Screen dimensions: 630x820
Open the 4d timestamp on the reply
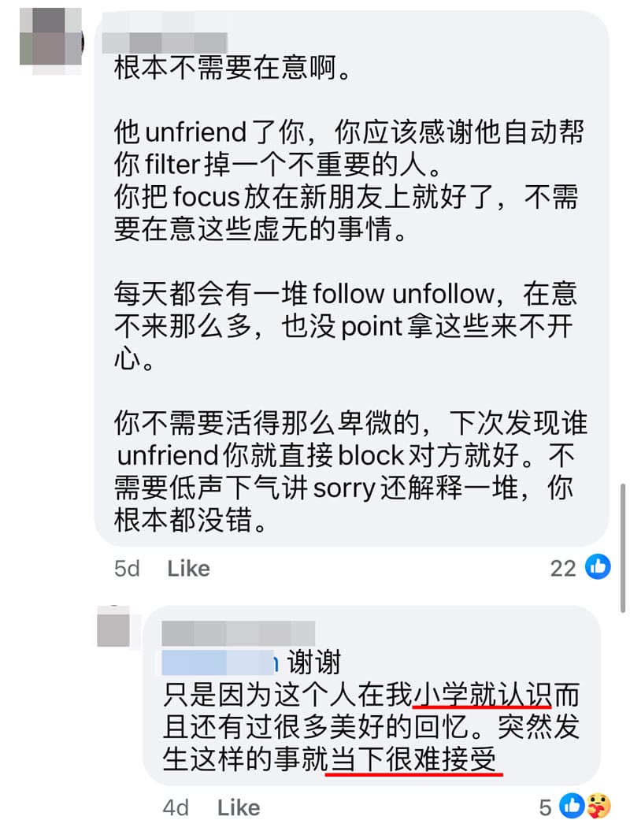(176, 808)
